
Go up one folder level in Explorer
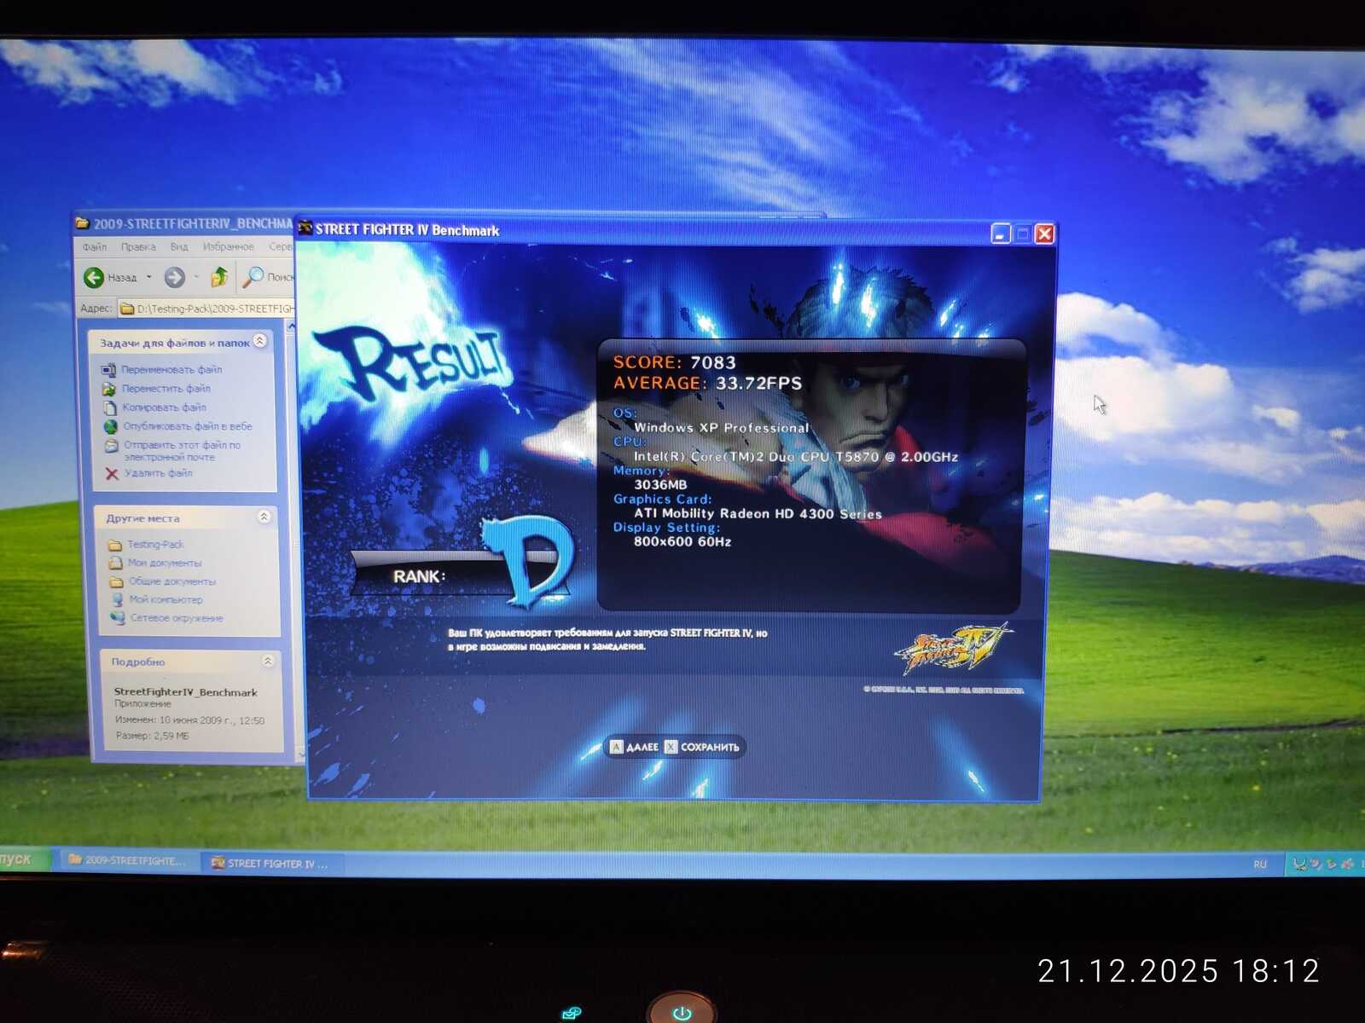point(219,276)
